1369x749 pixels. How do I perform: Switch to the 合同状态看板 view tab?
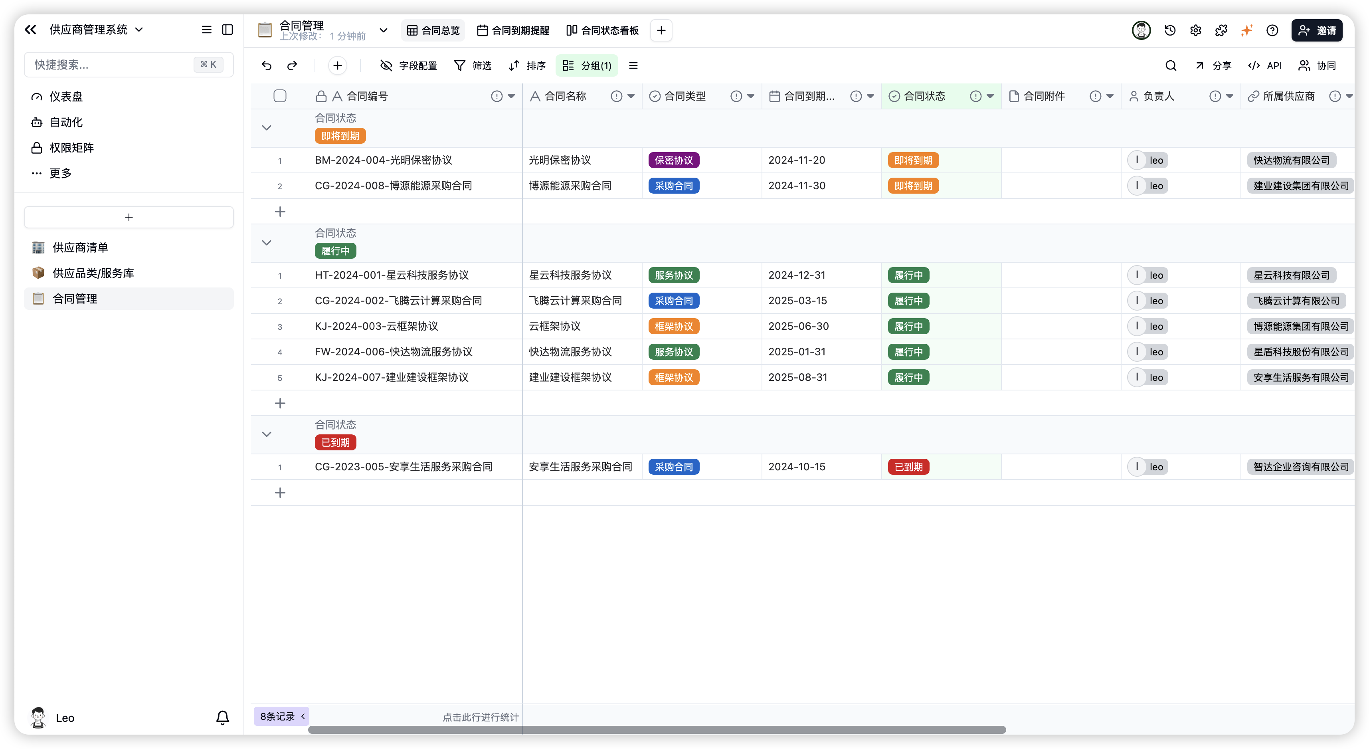(x=602, y=30)
